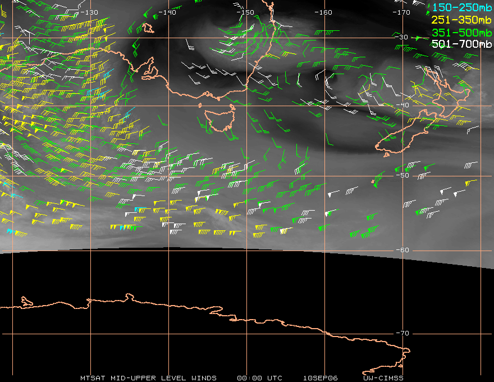Viewport: 494px width, 382px height.
Task: Click the white 501-700mb legend entry
Action: (x=461, y=44)
